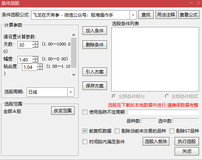Open 查看公式 to view formula
Screen dimensions: 202x160
pos(189,15)
